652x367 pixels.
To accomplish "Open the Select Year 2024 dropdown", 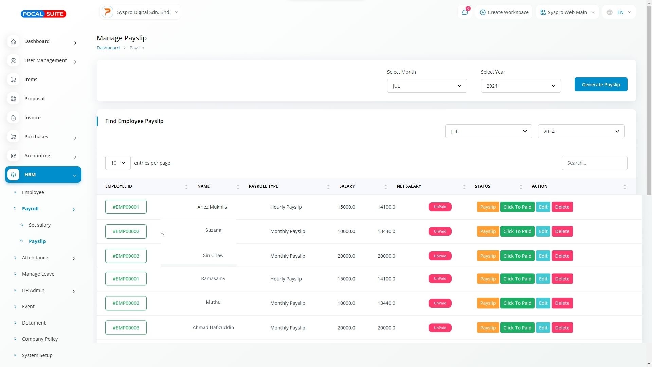I will 521,86.
